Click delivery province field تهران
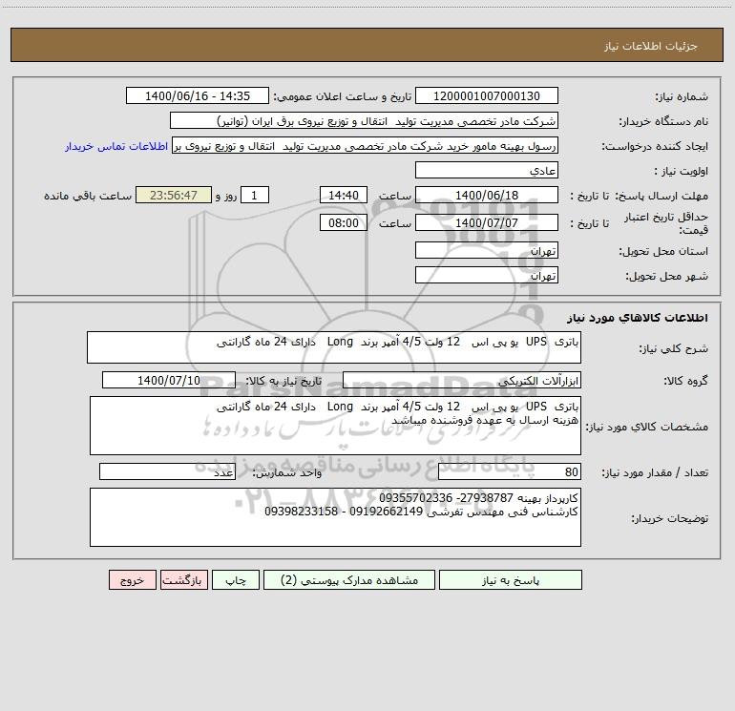Image resolution: width=735 pixels, height=711 pixels. coord(487,250)
